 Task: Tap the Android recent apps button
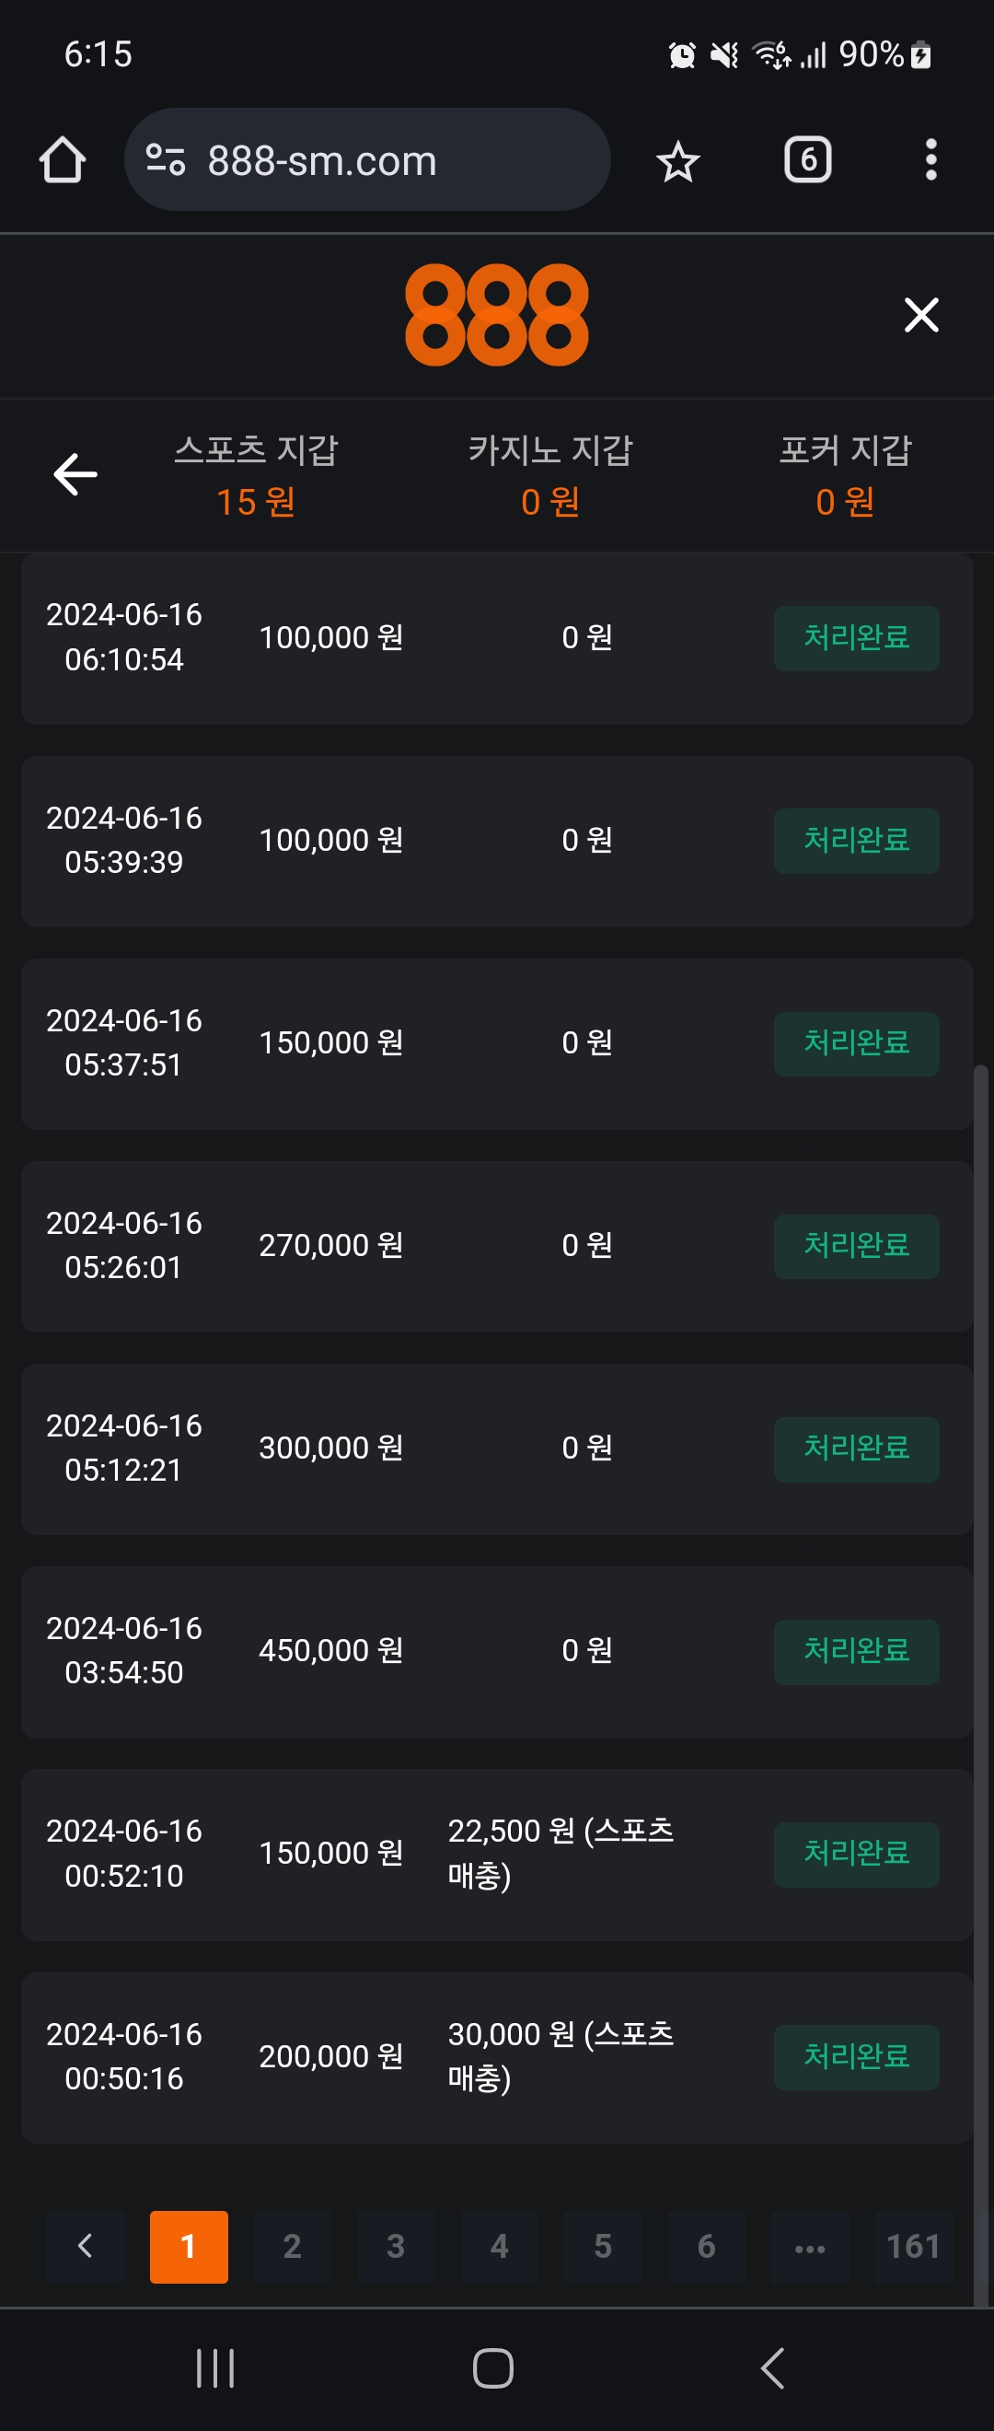[x=215, y=2367]
